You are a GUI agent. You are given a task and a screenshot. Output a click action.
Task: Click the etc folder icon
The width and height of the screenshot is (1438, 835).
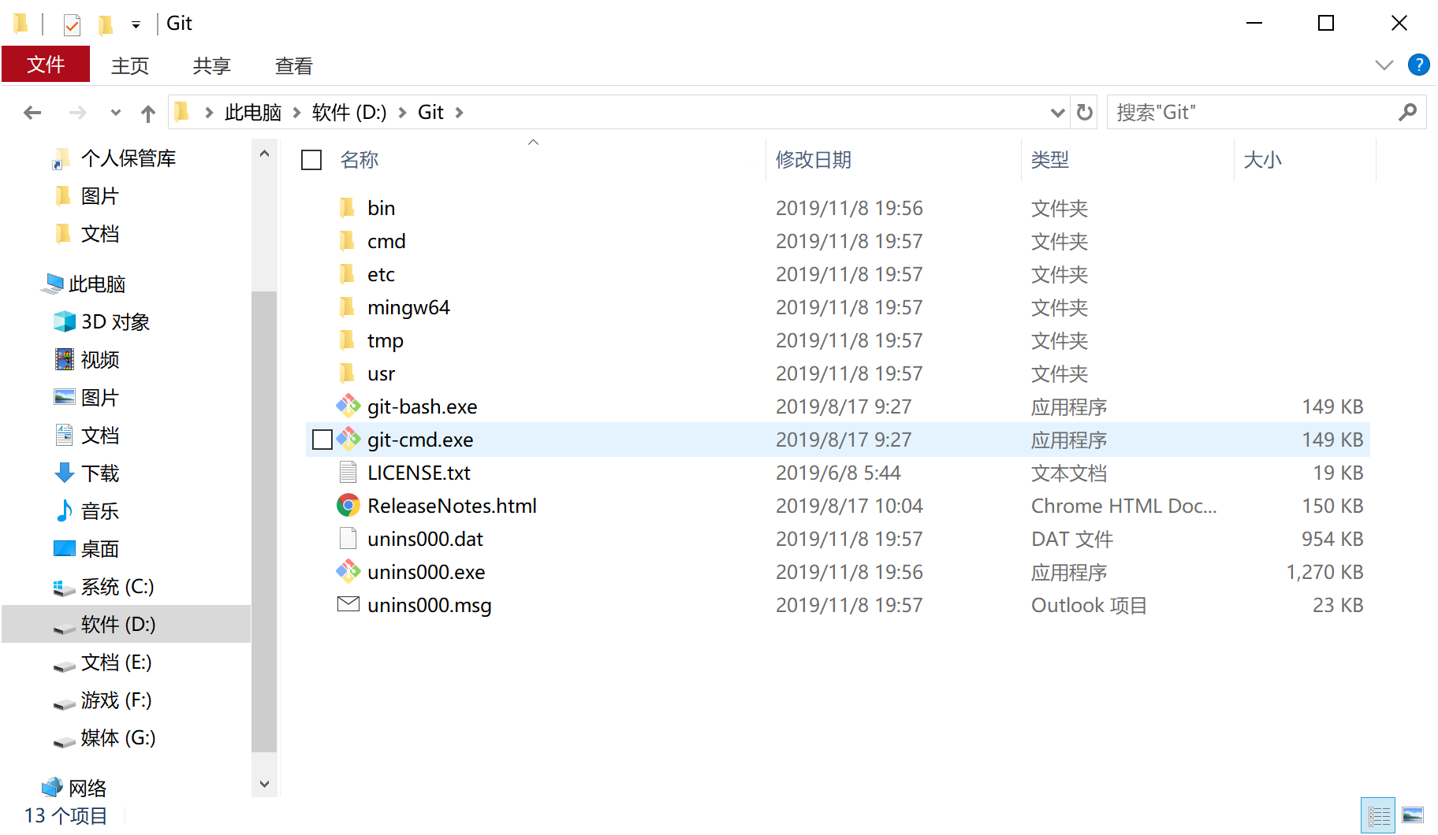[347, 274]
